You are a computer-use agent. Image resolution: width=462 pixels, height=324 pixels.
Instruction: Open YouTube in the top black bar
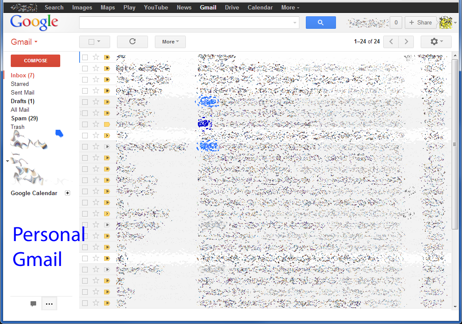point(156,8)
